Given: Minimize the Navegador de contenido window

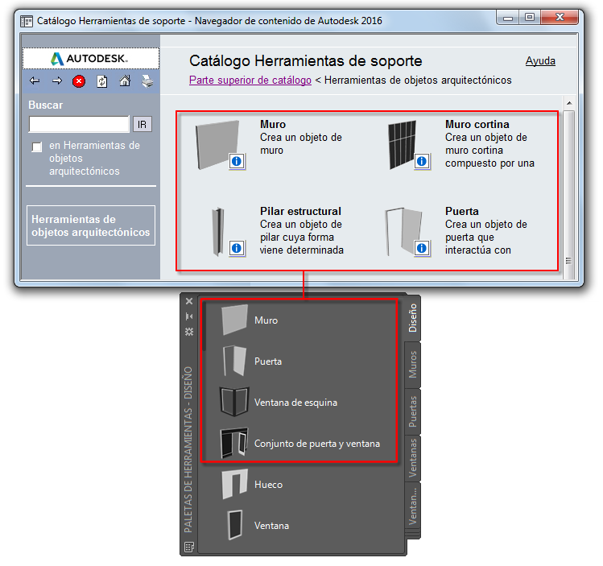Looking at the screenshot, I should pos(508,17).
